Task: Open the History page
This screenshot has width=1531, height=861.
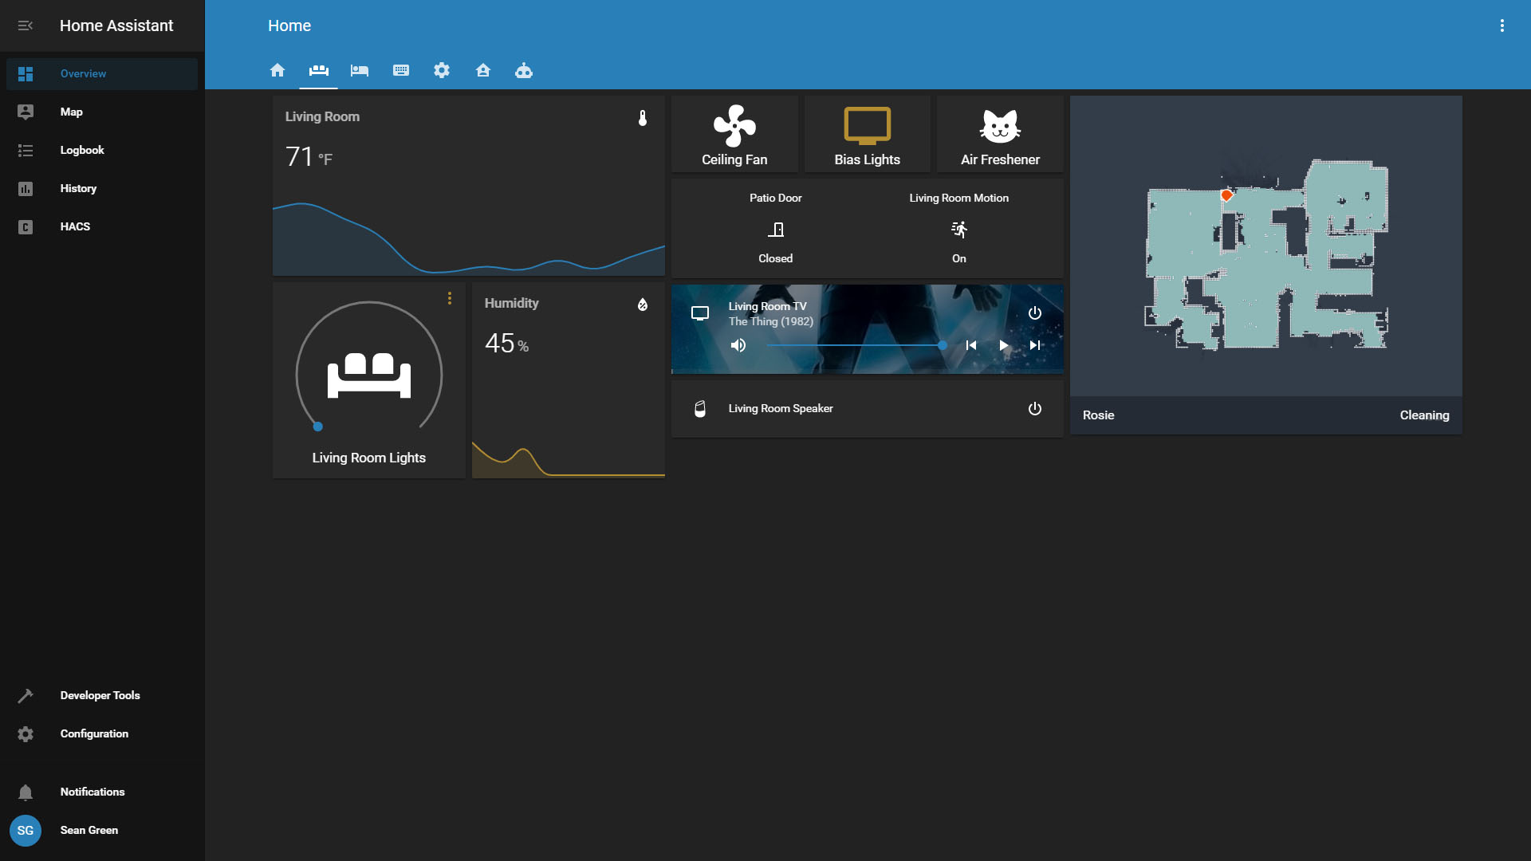Action: [102, 188]
